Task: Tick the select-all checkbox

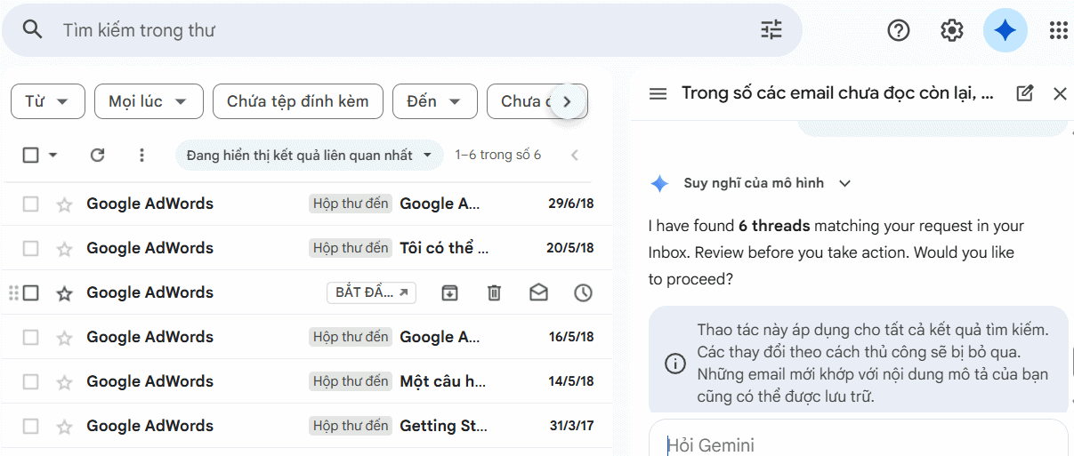Action: pyautogui.click(x=30, y=155)
